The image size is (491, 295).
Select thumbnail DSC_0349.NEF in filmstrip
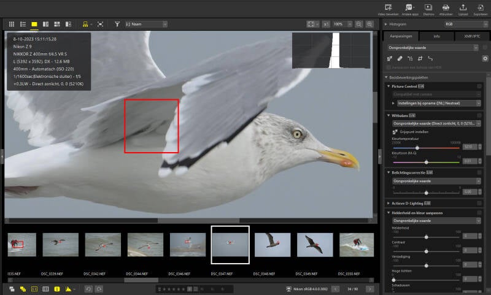(315, 245)
